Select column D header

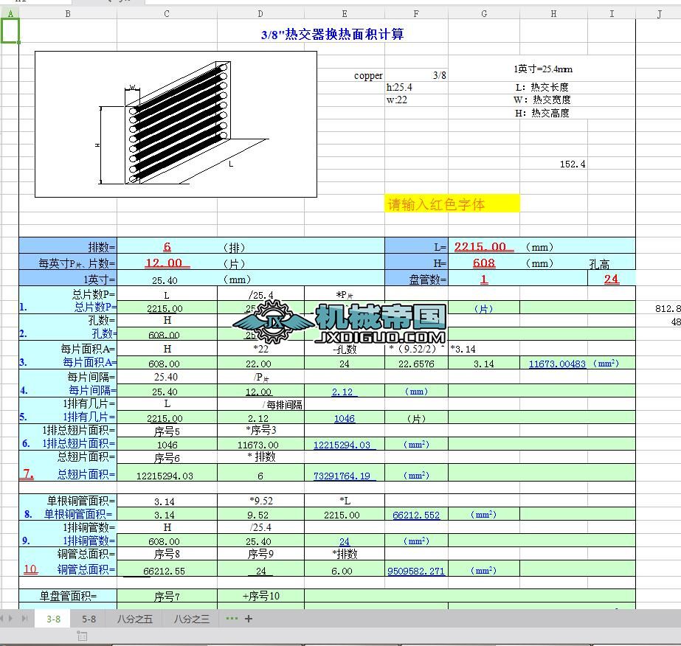pos(260,14)
